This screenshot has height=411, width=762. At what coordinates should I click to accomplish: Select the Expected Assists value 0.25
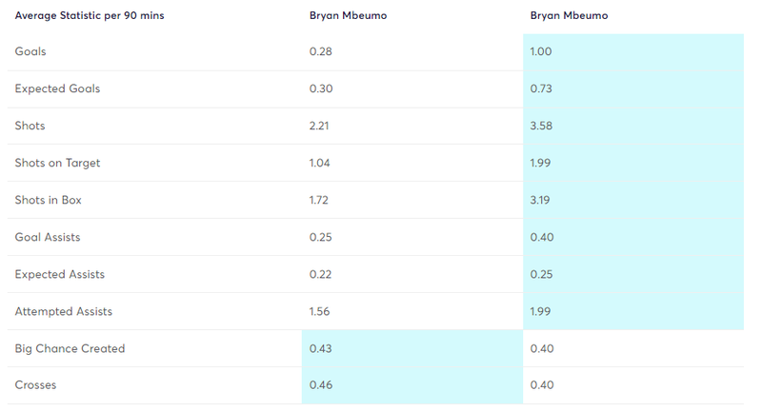pos(541,275)
